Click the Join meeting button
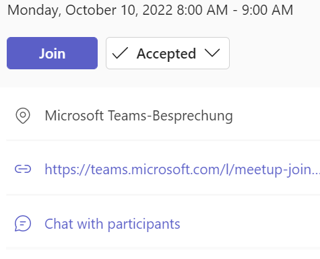This screenshot has width=320, height=259. 52,53
